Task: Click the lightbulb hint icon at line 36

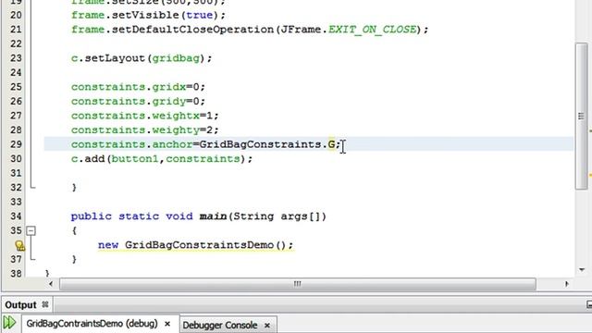Action: (x=20, y=246)
